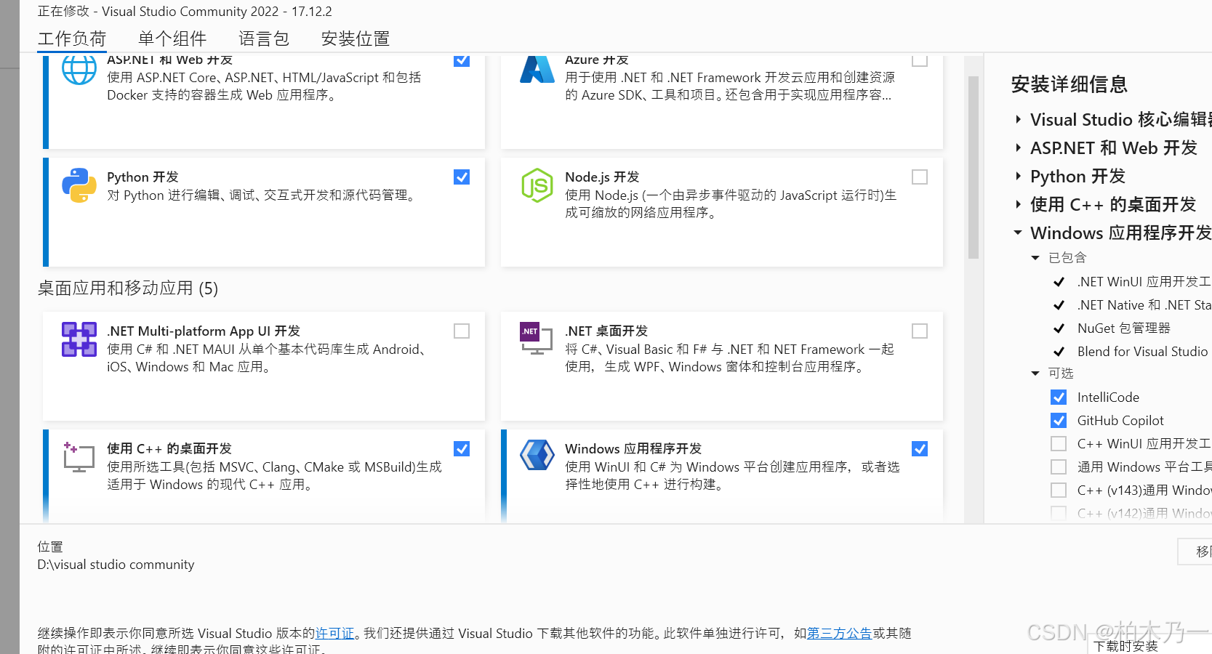Viewport: 1212px width, 654px height.
Task: Check the .NET desktop development checkbox
Action: tap(920, 331)
